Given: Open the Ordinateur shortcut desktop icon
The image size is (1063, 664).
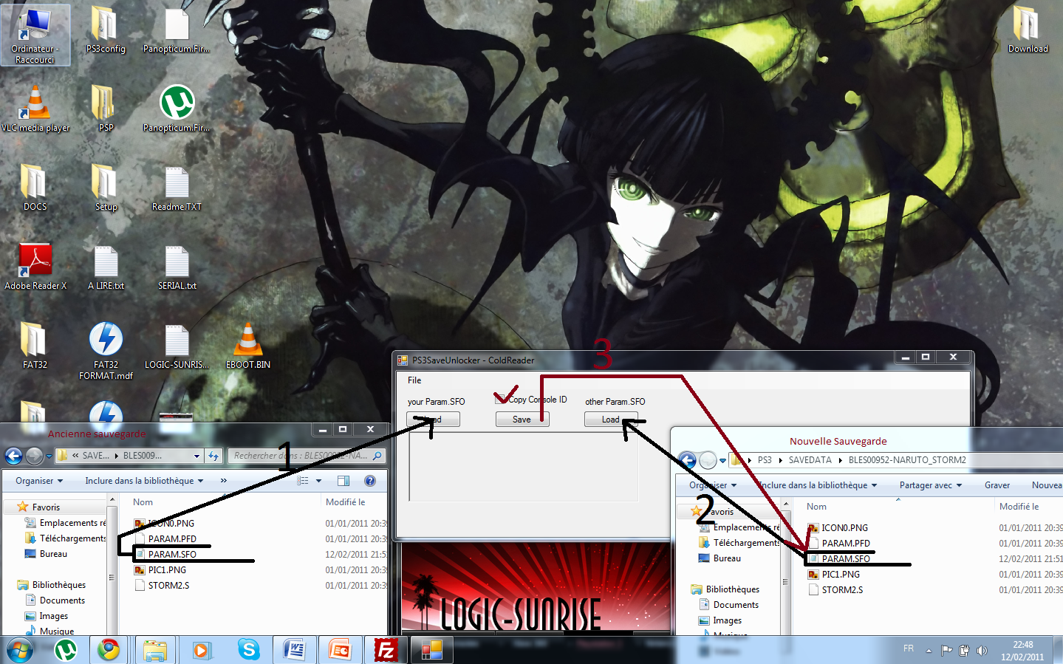Looking at the screenshot, I should [35, 35].
